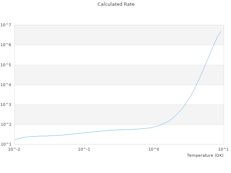
Task: Click the curve's starting point at far left
Action: [x=15, y=140]
